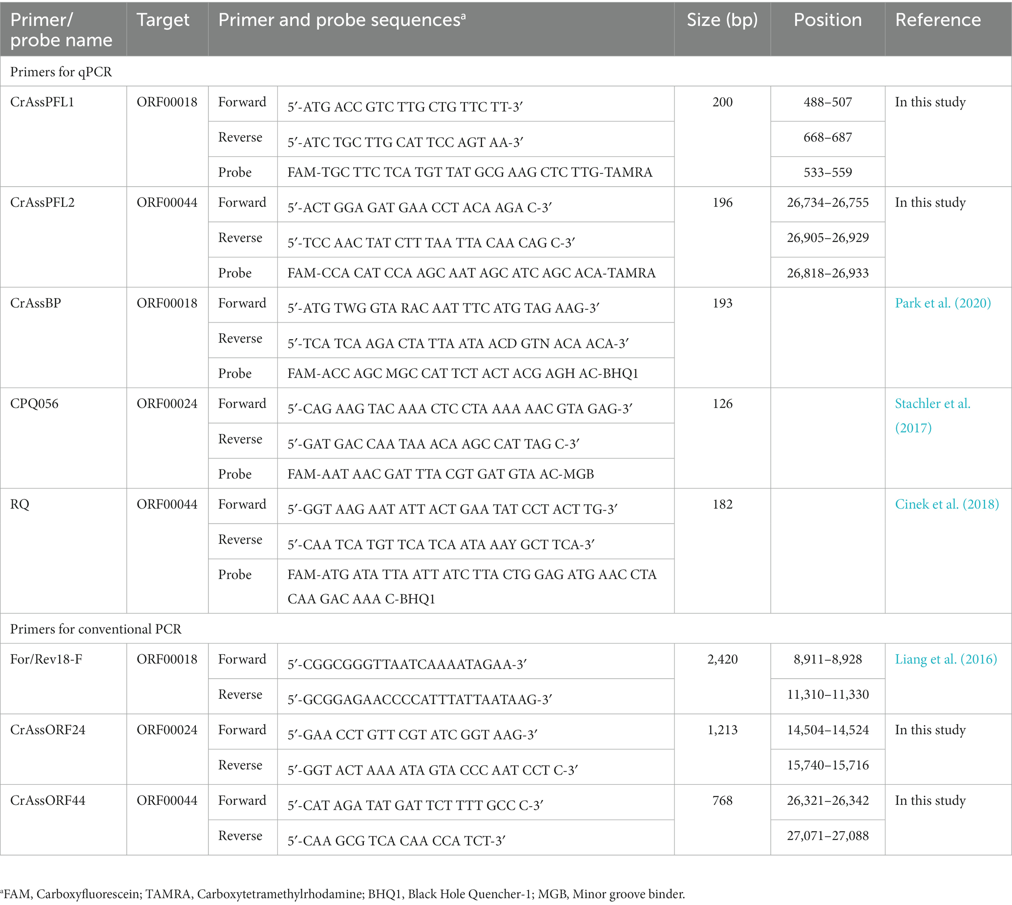Select probe FAM-ACC AGC MGC CAT TCT ACT ACG AGH AC-BHQ1
The image size is (1012, 905).
click(463, 373)
